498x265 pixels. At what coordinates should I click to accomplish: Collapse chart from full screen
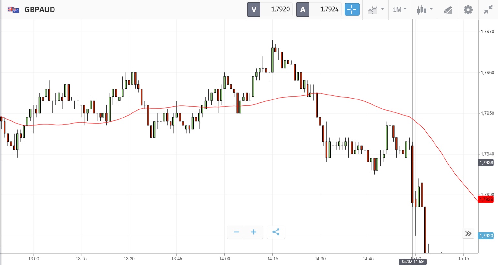[x=488, y=10]
